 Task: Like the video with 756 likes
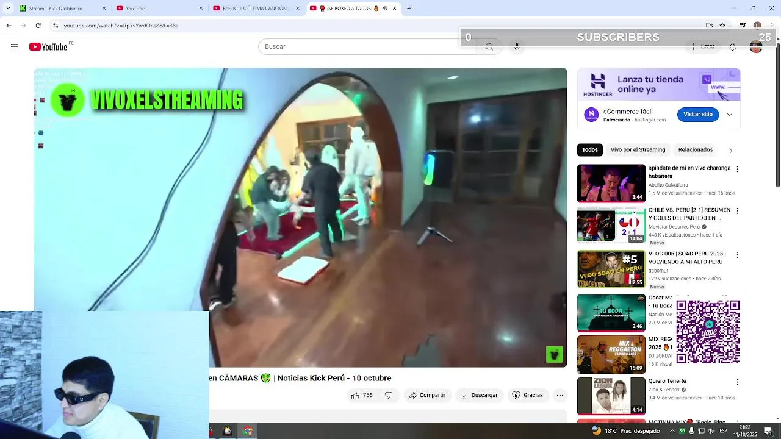tap(362, 395)
